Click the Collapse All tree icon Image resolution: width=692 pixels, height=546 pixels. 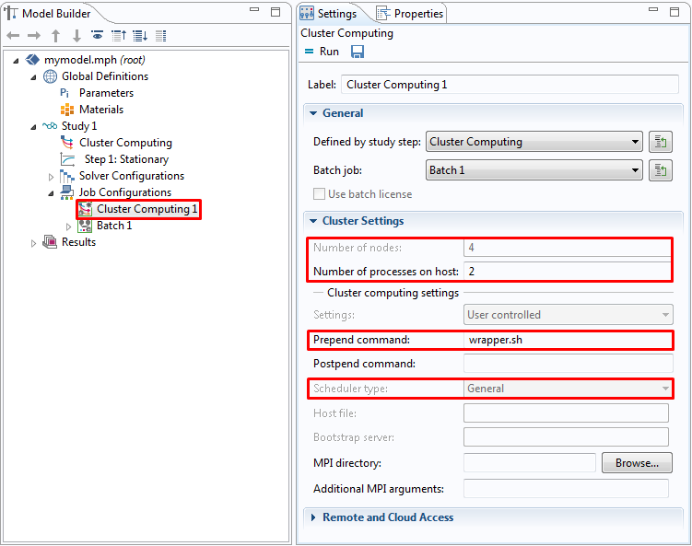pyautogui.click(x=118, y=36)
